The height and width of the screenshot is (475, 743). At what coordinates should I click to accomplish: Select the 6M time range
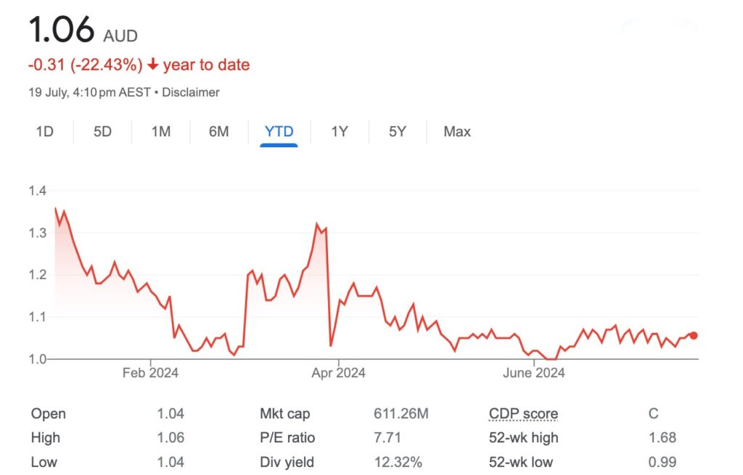tap(218, 131)
